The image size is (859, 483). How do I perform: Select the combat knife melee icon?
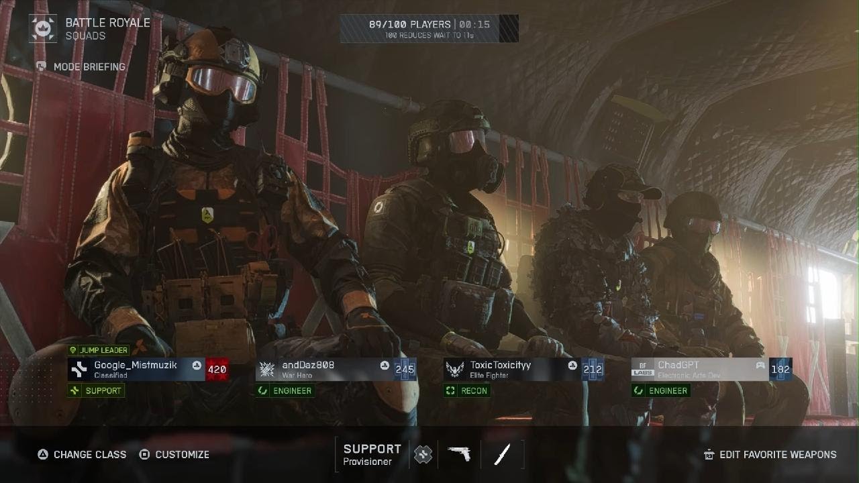coord(501,454)
